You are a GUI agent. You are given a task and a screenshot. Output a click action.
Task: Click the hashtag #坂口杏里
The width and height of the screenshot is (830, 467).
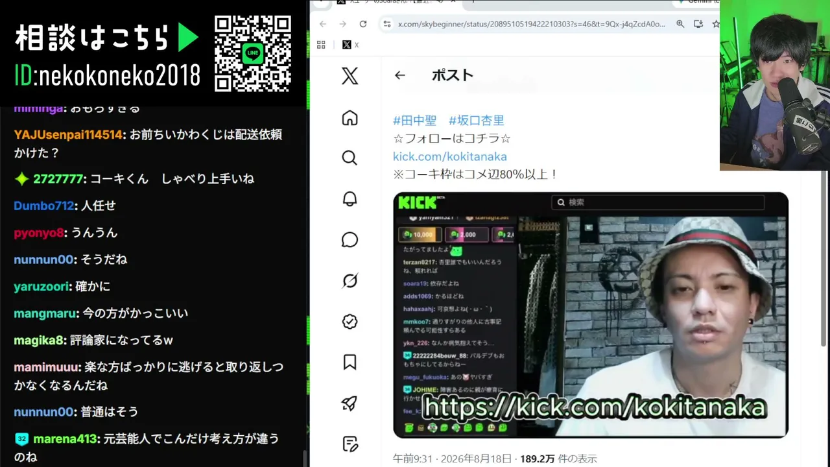coord(477,120)
